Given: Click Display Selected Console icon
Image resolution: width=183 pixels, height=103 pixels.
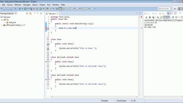Looking at the screenshot, I should 176,17.
